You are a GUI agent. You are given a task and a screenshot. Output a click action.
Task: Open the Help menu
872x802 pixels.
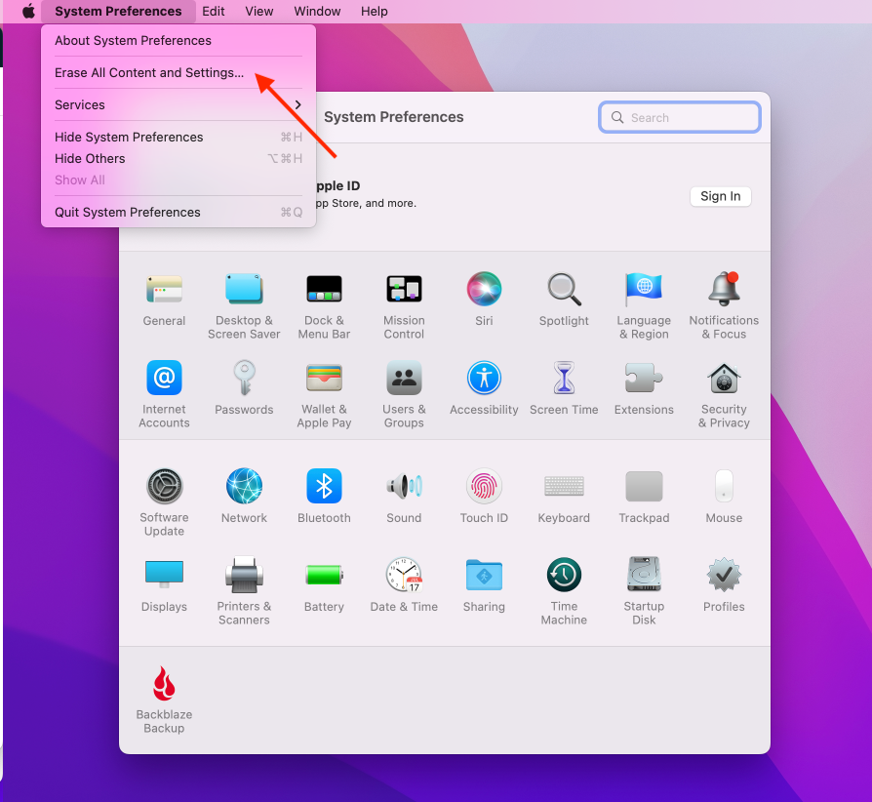pos(375,11)
